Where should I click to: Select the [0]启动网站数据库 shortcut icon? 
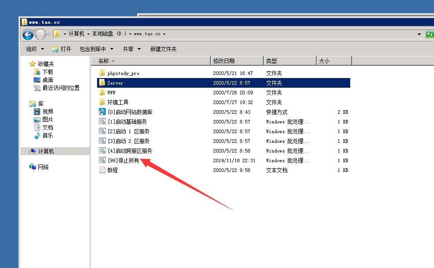tap(102, 112)
